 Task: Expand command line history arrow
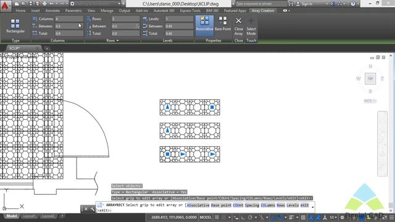(x=313, y=207)
